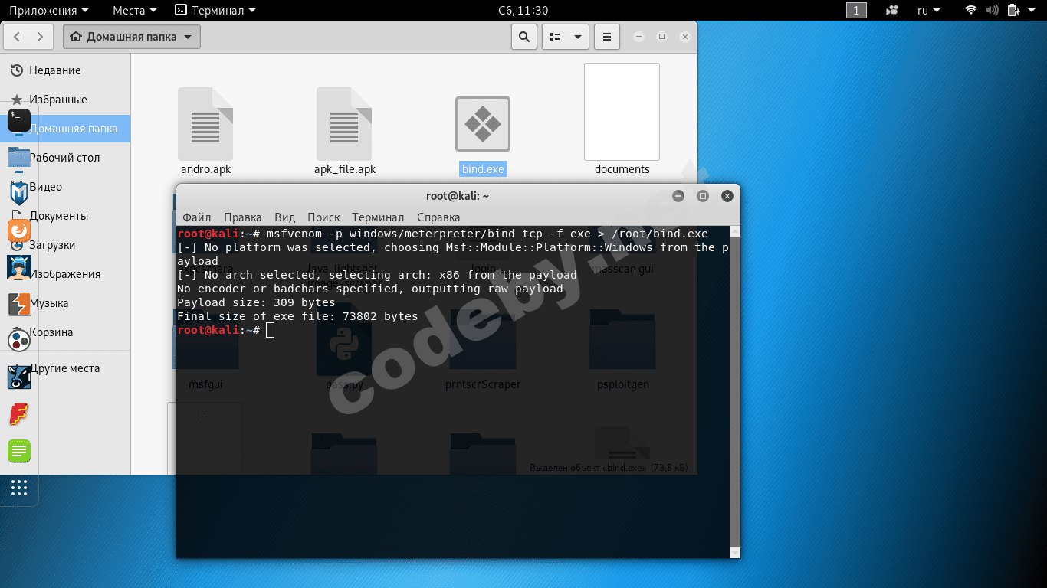Switch file manager view mode
Image resolution: width=1047 pixels, height=588 pixels.
pos(556,36)
